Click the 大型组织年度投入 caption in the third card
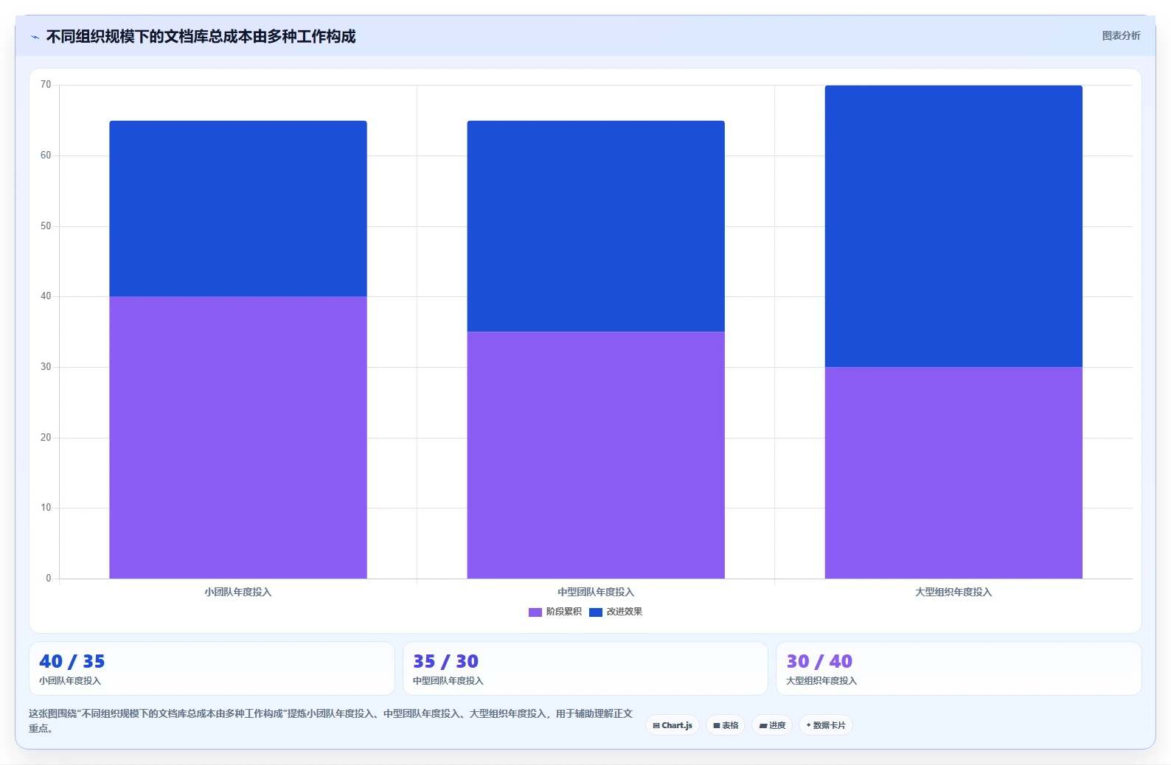 [821, 681]
